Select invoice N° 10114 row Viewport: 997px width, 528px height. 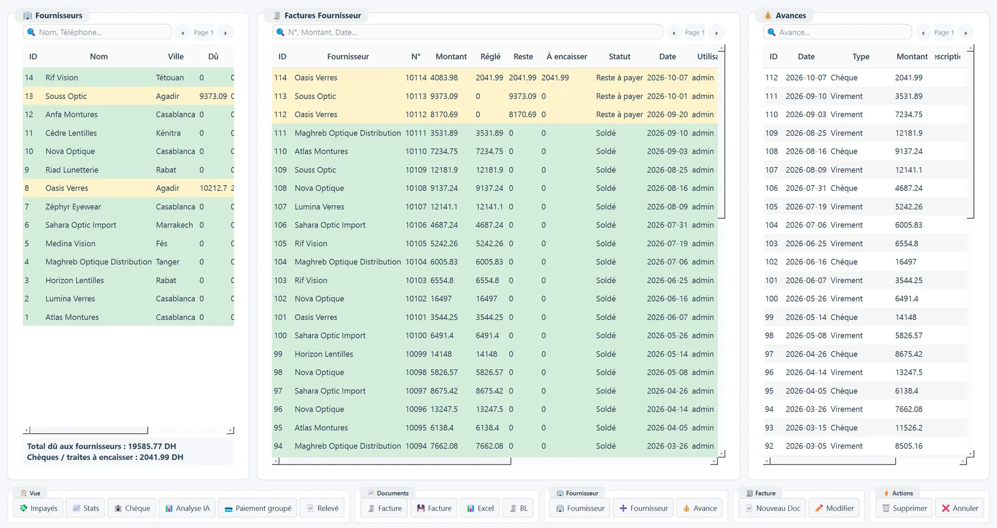click(x=495, y=78)
